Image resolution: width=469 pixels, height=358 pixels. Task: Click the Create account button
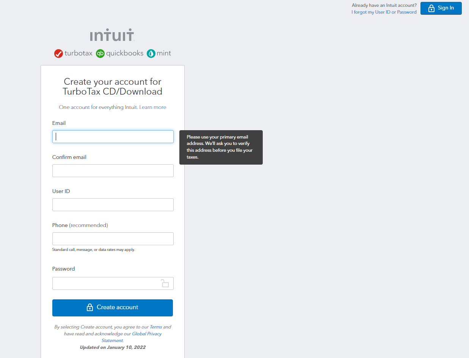[113, 308]
